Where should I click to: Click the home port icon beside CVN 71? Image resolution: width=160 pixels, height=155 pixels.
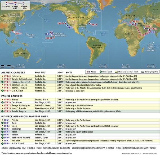click(x=2, y=82)
